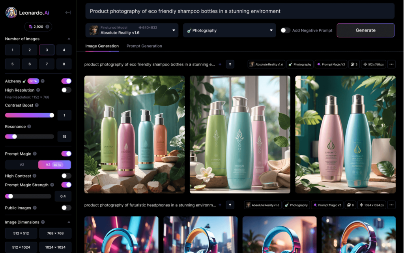
Task: Open the three-dot menu for the shampoo generation
Action: click(391, 64)
